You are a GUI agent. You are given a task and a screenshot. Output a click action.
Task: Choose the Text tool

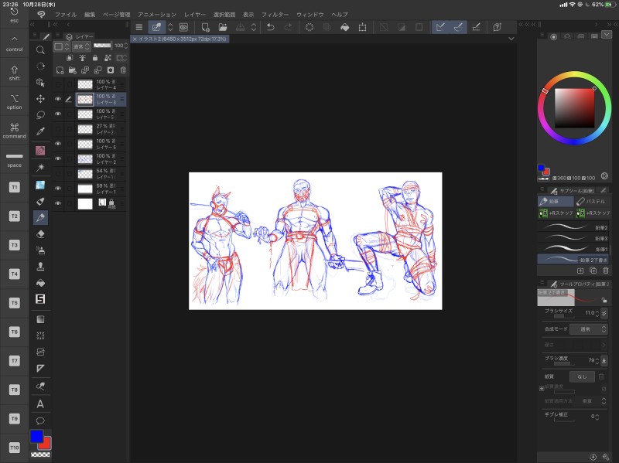[40, 403]
